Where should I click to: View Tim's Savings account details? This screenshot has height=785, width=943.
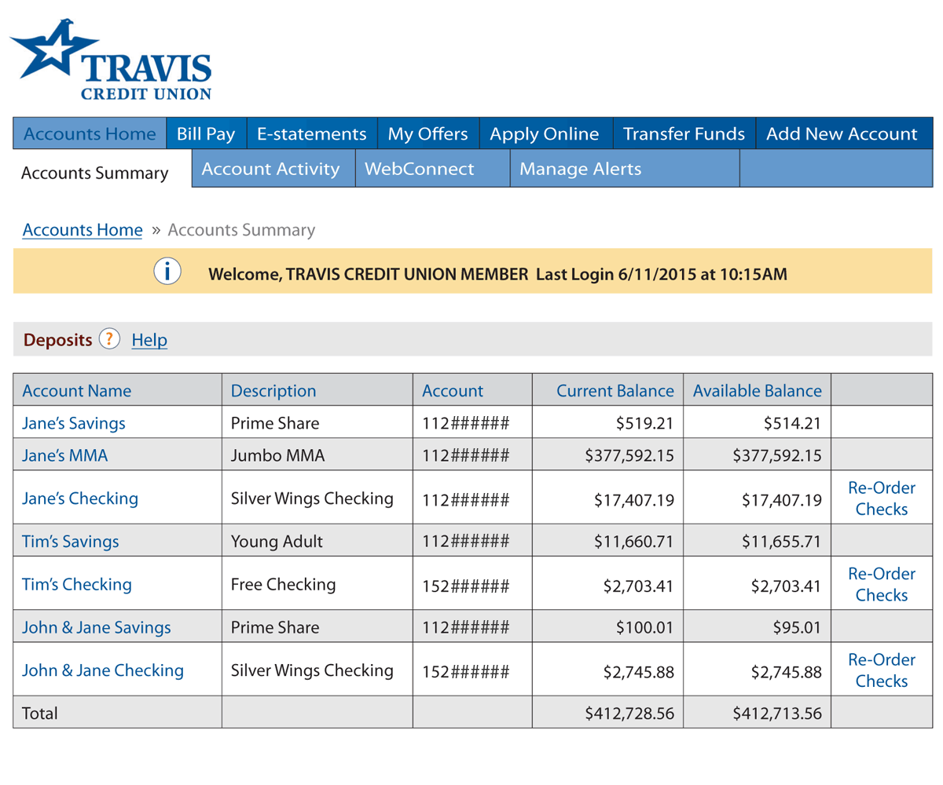[71, 541]
